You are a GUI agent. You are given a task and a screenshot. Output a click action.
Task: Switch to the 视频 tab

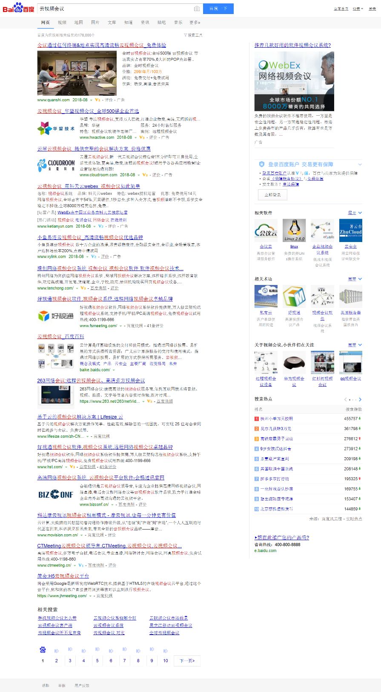62,23
